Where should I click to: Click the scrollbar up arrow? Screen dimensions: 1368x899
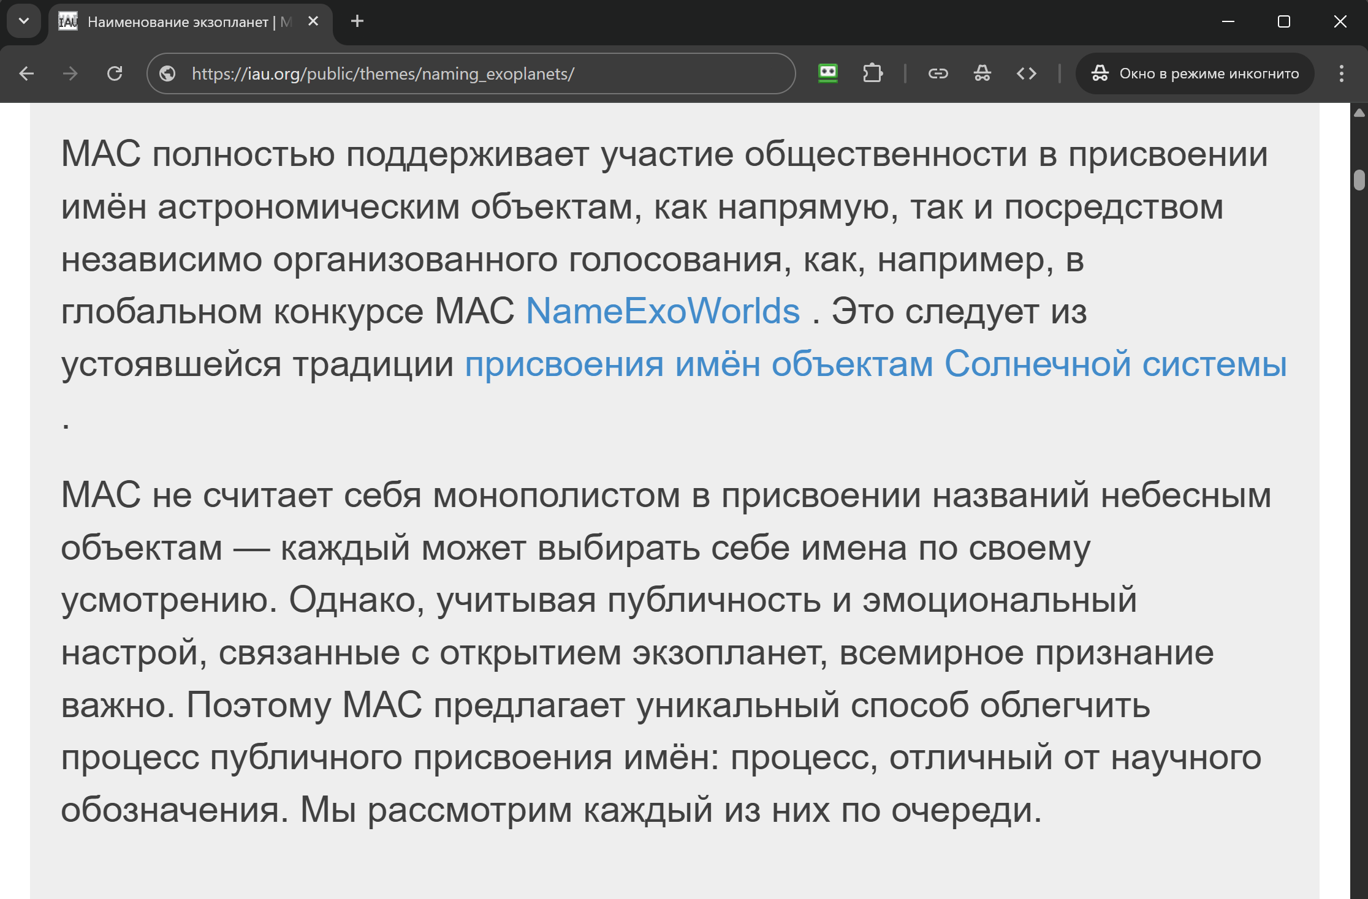(1359, 113)
